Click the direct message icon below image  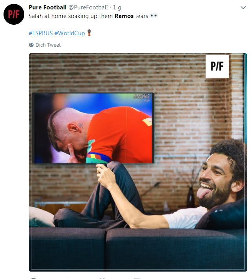click(137, 278)
